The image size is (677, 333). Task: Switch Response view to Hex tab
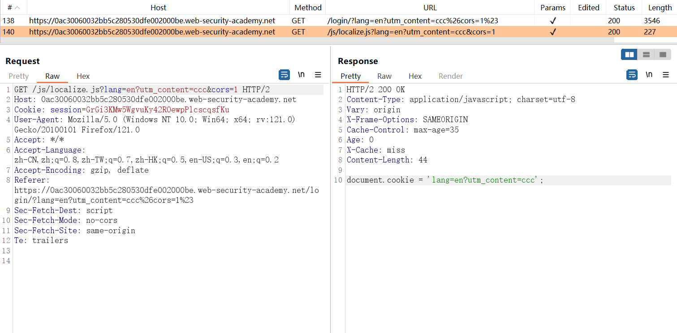(415, 76)
